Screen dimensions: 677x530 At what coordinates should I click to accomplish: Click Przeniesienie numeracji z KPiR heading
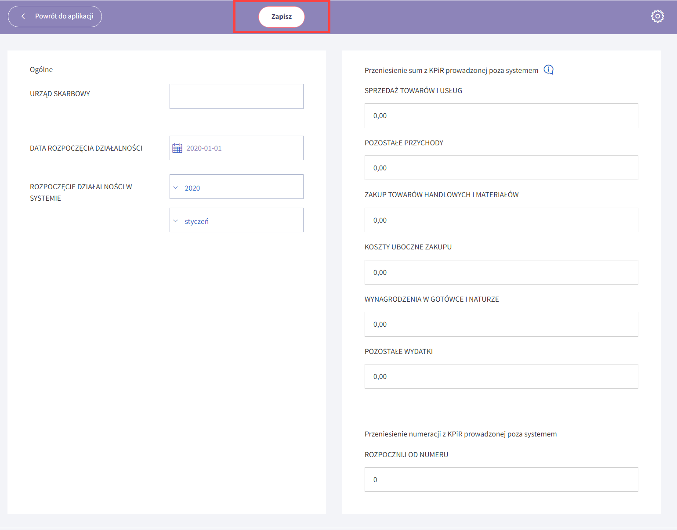460,434
